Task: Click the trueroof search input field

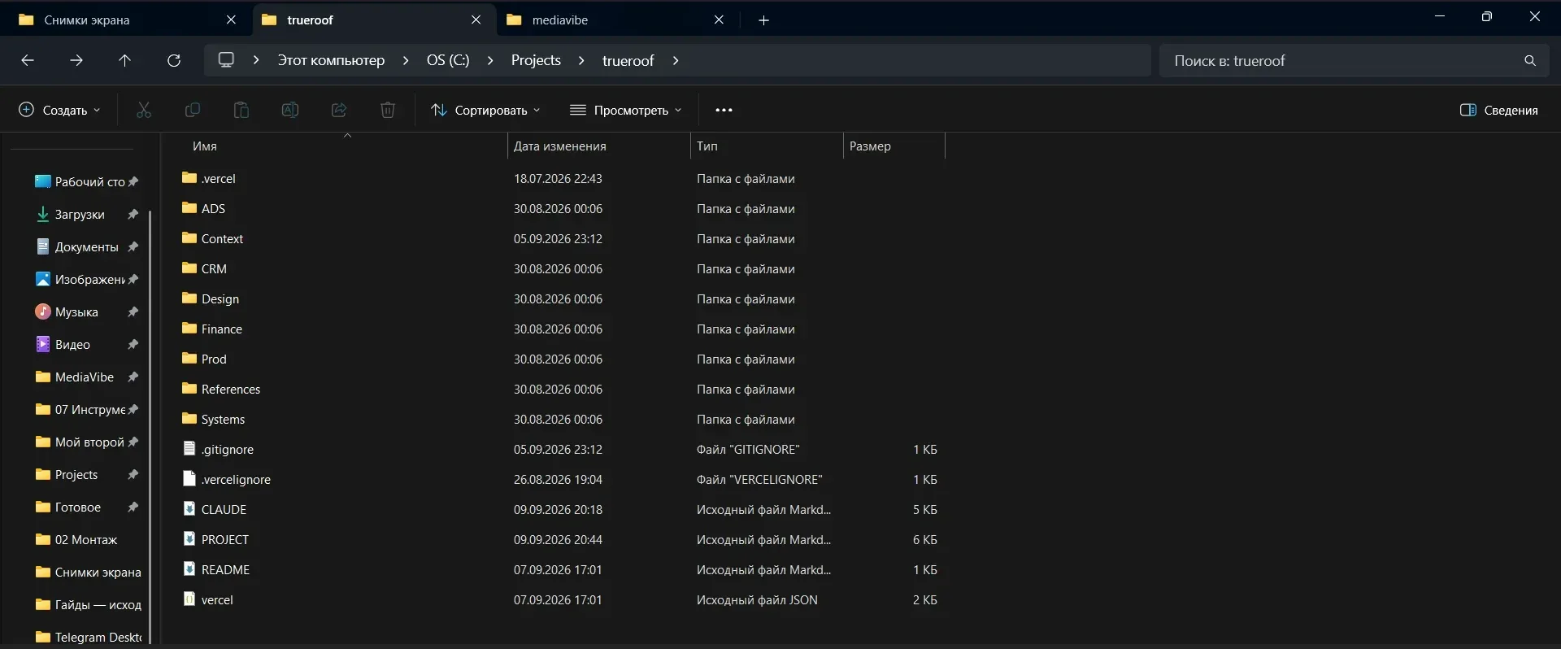Action: pos(1341,61)
